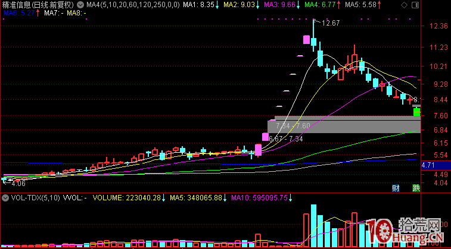Click the 12.67 high price annotation
451x249 pixels.
[x=331, y=23]
